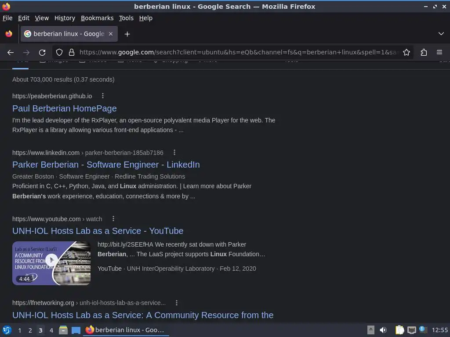
Task: List all tabs dropdown
Action: click(441, 34)
